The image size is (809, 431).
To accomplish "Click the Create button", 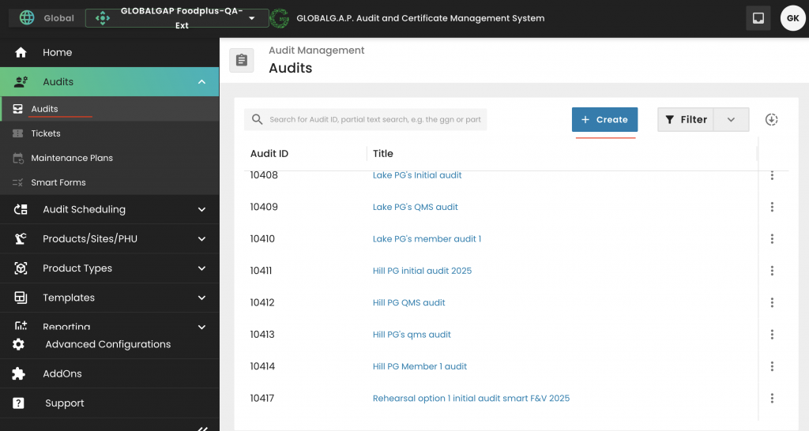I will 604,119.
